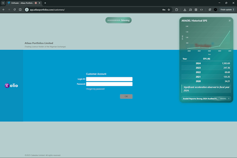Screen dimensions: 237x158
Task: View site information icon in address bar
Action: coord(27,10)
